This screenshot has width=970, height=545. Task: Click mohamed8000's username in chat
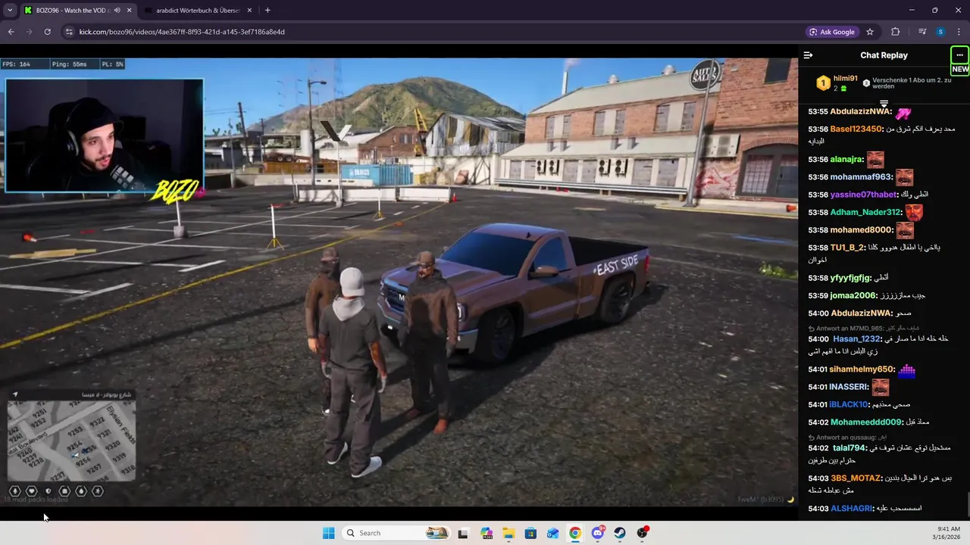pyautogui.click(x=862, y=230)
